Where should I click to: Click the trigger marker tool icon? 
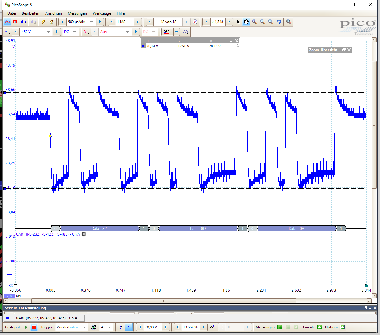[x=212, y=327]
